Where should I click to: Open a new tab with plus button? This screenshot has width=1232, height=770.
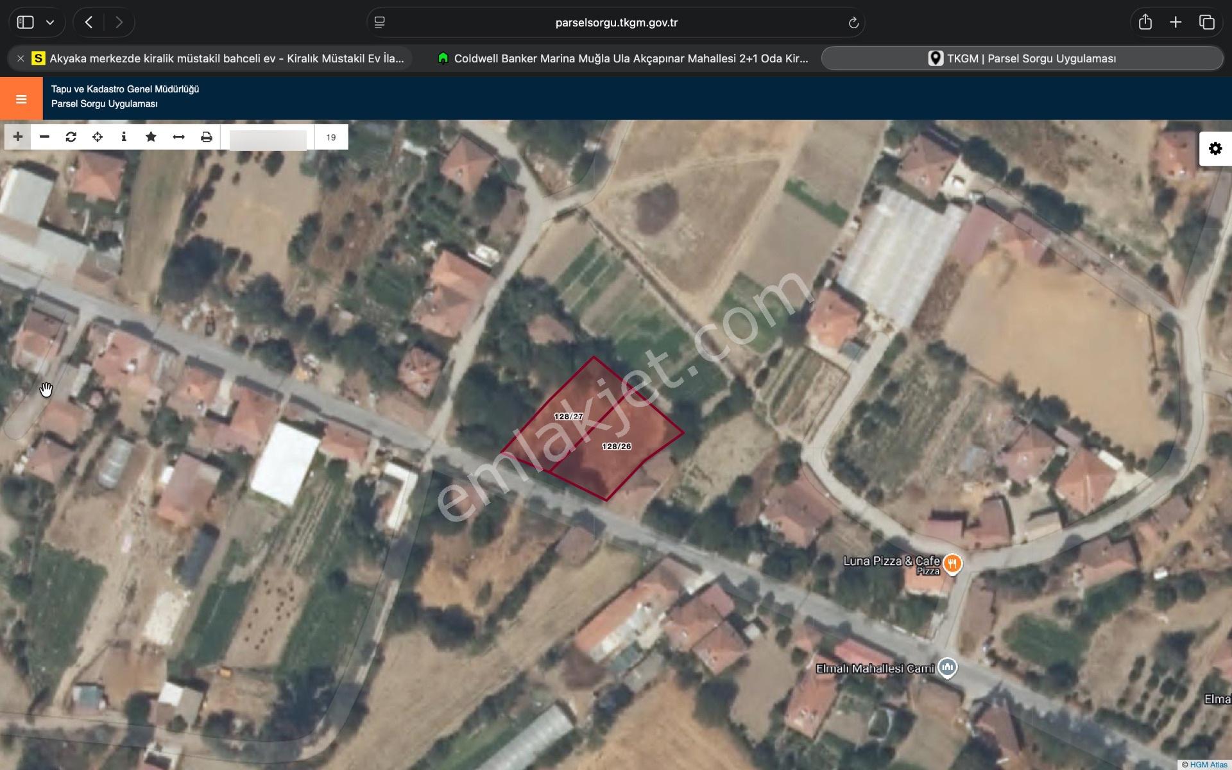click(1176, 22)
